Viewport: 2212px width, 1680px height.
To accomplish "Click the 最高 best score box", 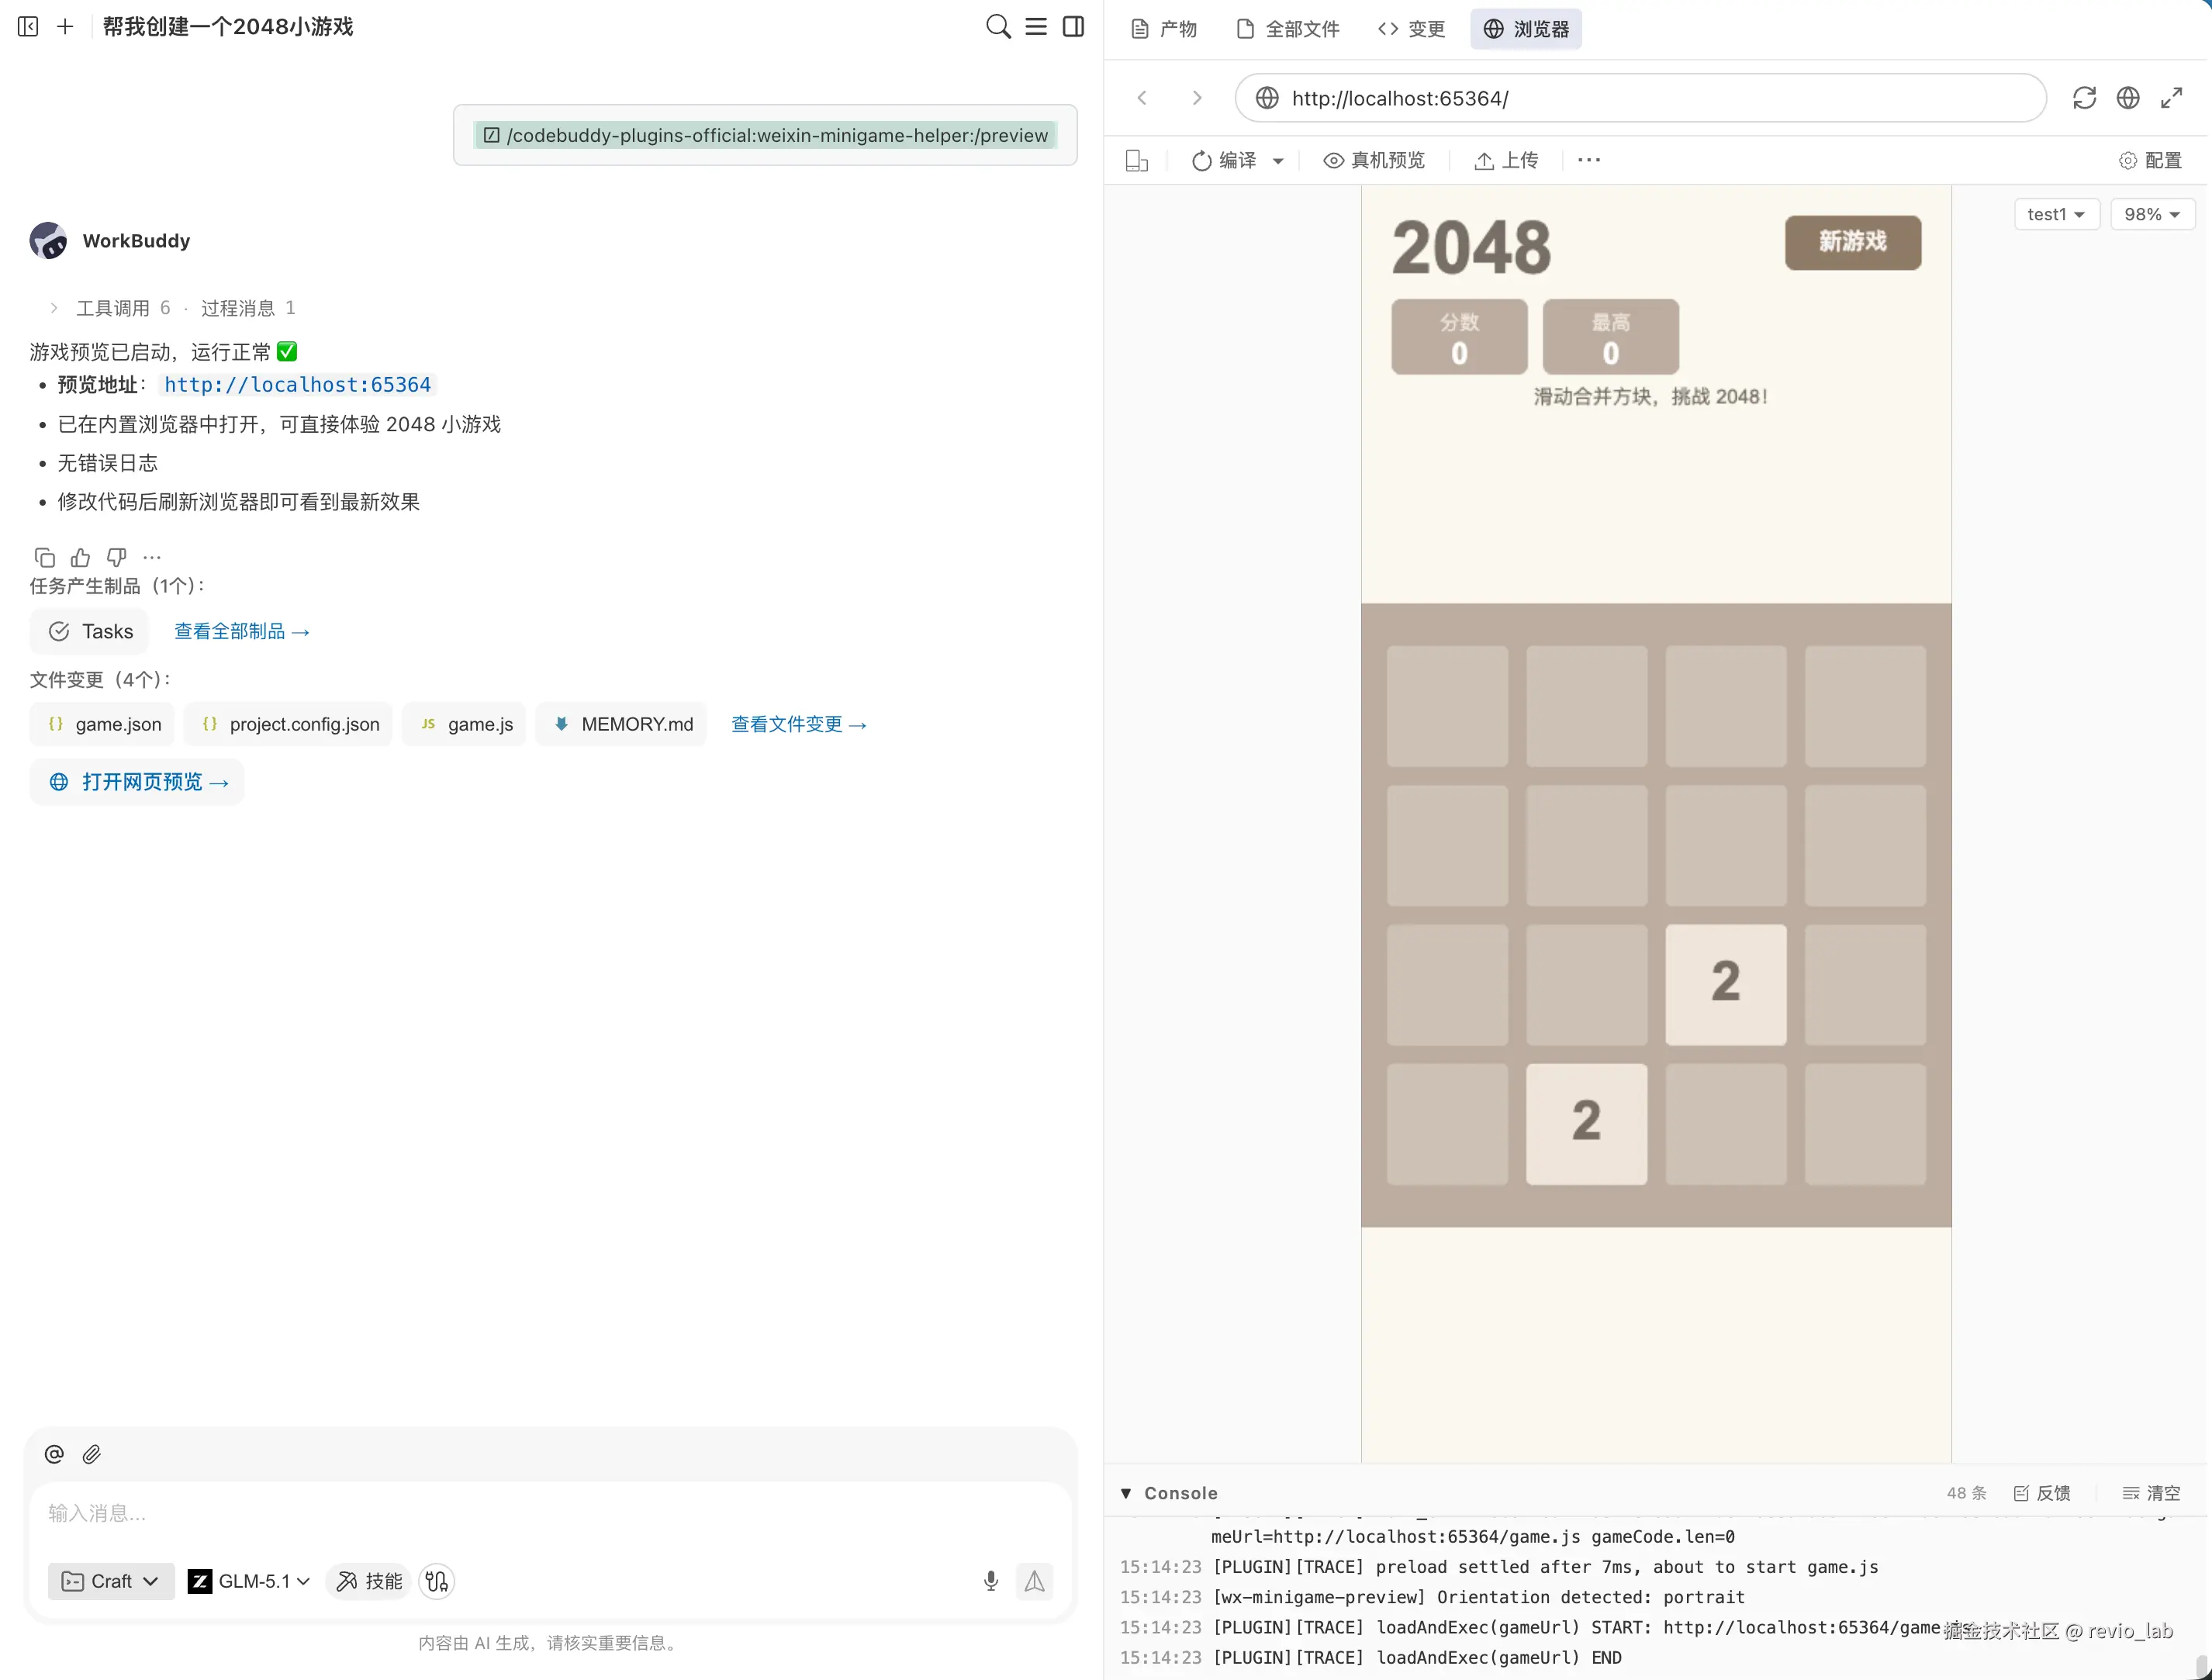I will pos(1610,337).
